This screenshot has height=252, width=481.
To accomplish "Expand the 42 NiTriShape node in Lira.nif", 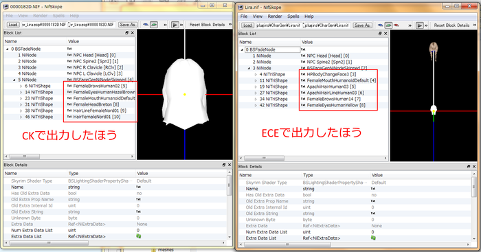I will coord(256,105).
